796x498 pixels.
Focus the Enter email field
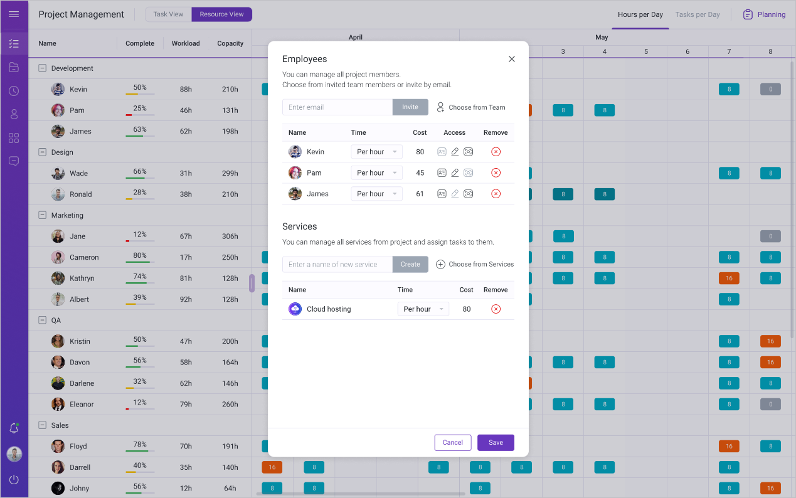(337, 107)
